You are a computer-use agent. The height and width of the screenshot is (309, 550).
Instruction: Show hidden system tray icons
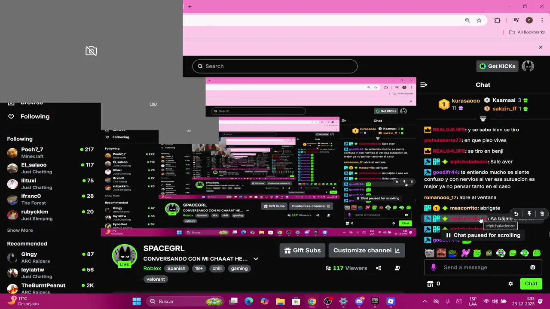(425, 301)
